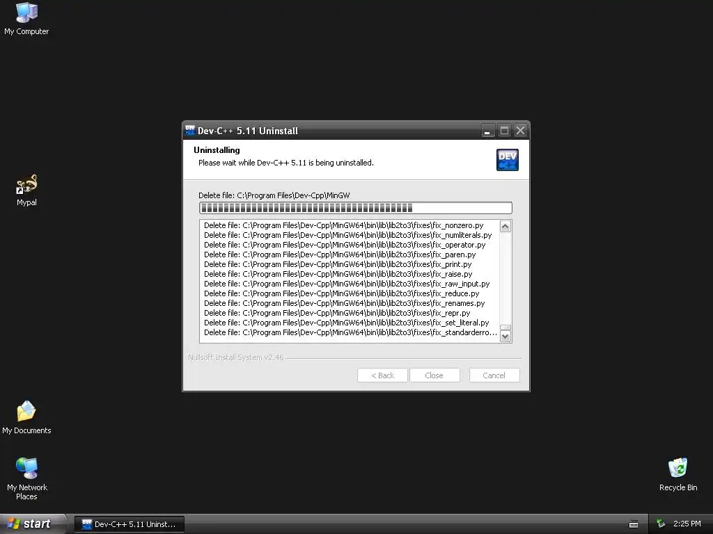This screenshot has height=534, width=713.
Task: Click the Nullsoft Install System v2.46 label
Action: point(235,357)
